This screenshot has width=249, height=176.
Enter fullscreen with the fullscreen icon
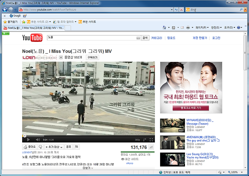click(x=151, y=140)
